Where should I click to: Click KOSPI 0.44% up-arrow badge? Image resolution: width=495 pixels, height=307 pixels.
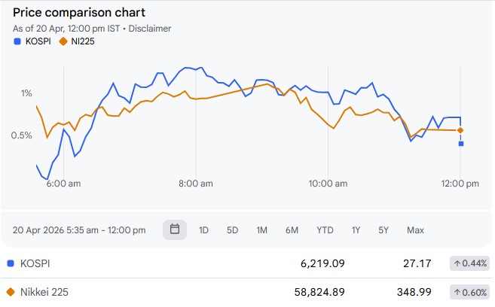click(470, 263)
